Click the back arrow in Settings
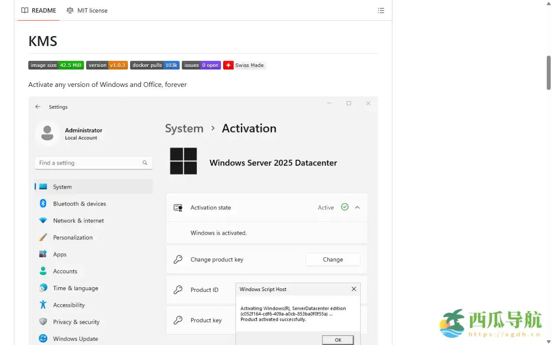 click(x=38, y=106)
